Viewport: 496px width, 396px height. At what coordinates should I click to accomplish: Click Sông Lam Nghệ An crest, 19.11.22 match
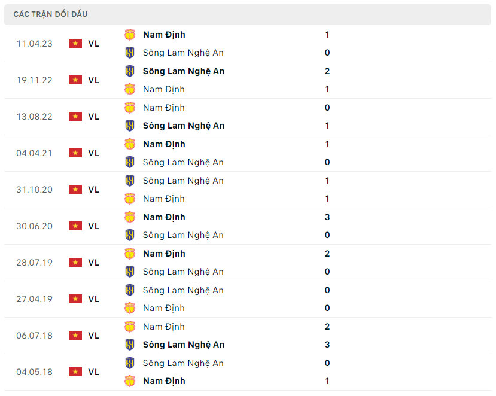[x=130, y=71]
